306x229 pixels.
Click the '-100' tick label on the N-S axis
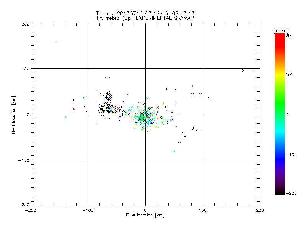tap(24, 160)
